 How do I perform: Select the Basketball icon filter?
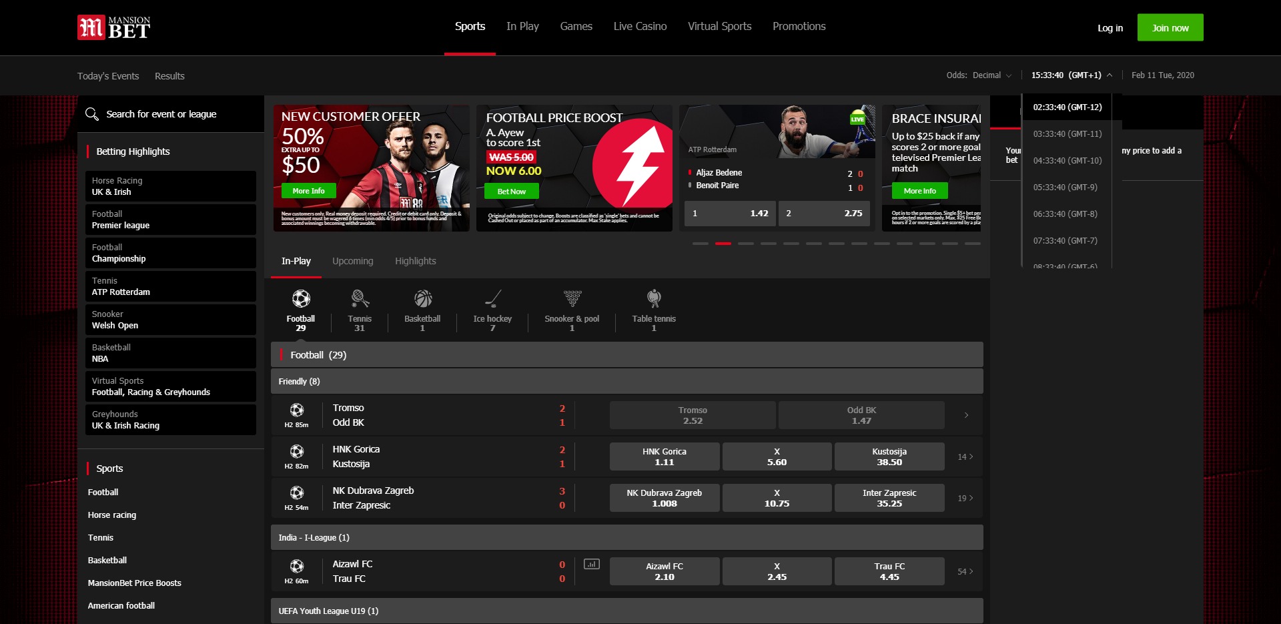click(423, 298)
